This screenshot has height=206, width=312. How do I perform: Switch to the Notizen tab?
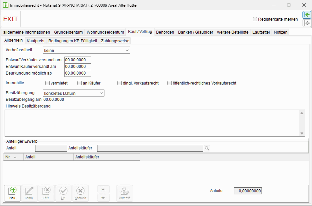coord(281,32)
